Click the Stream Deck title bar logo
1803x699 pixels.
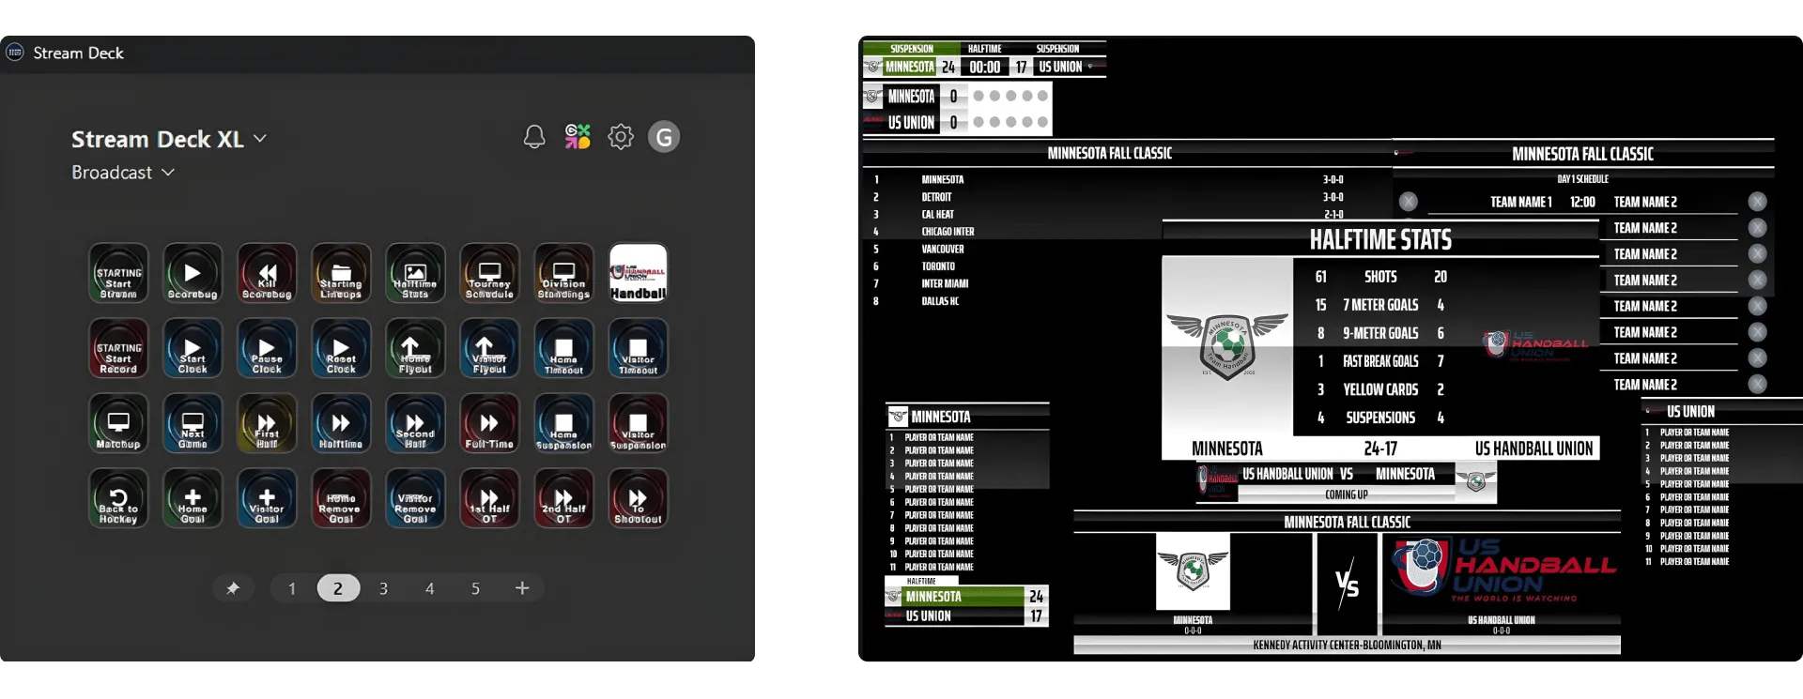tap(15, 53)
